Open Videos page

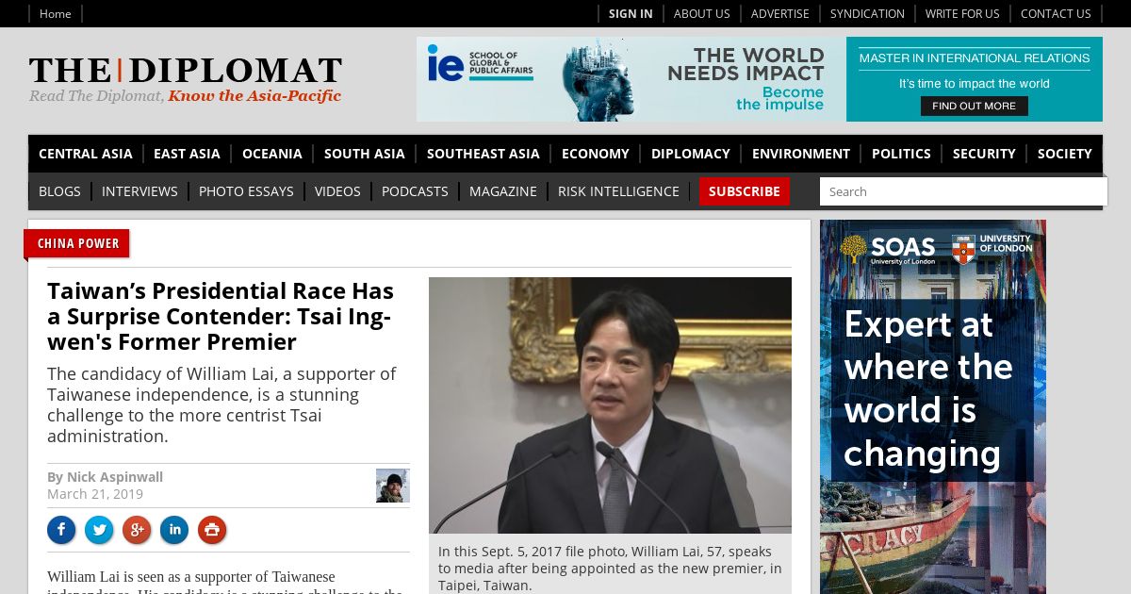[337, 191]
